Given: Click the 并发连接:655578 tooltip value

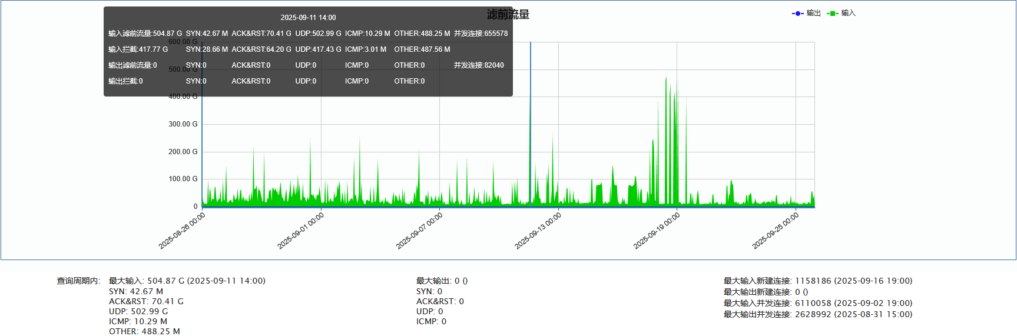Looking at the screenshot, I should click(x=481, y=34).
